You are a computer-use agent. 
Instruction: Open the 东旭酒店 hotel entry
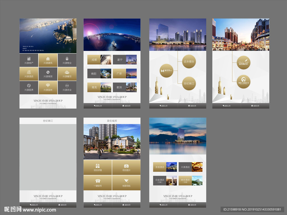point(165,167)
